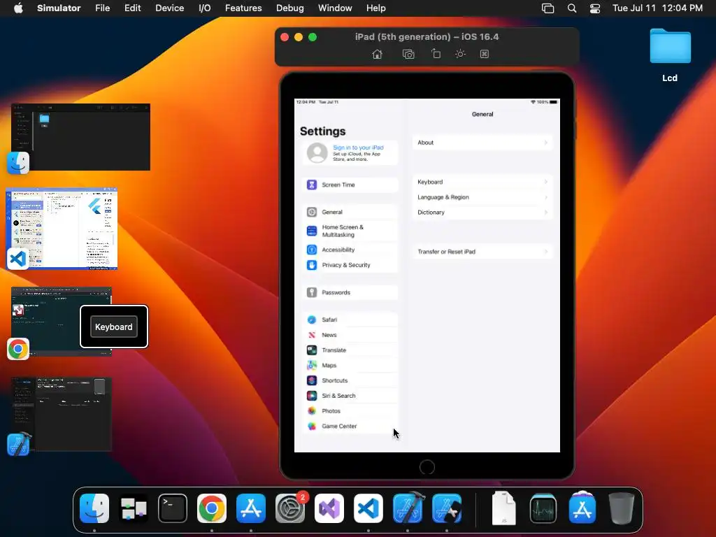Open Control Center in menu bar
This screenshot has height=537, width=716.
point(594,8)
